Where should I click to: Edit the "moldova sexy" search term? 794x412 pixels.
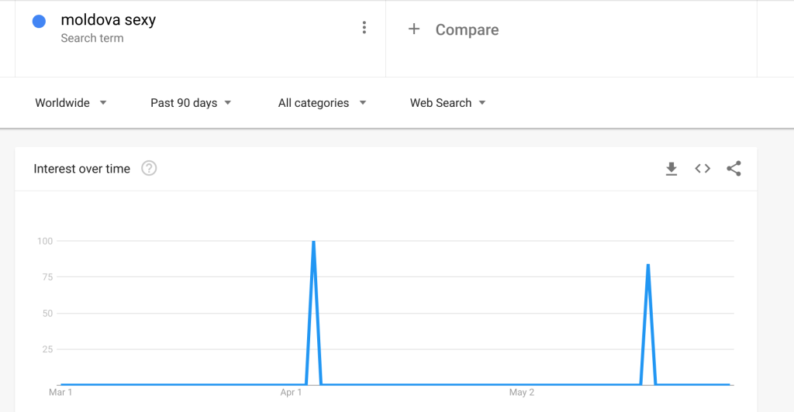[108, 20]
